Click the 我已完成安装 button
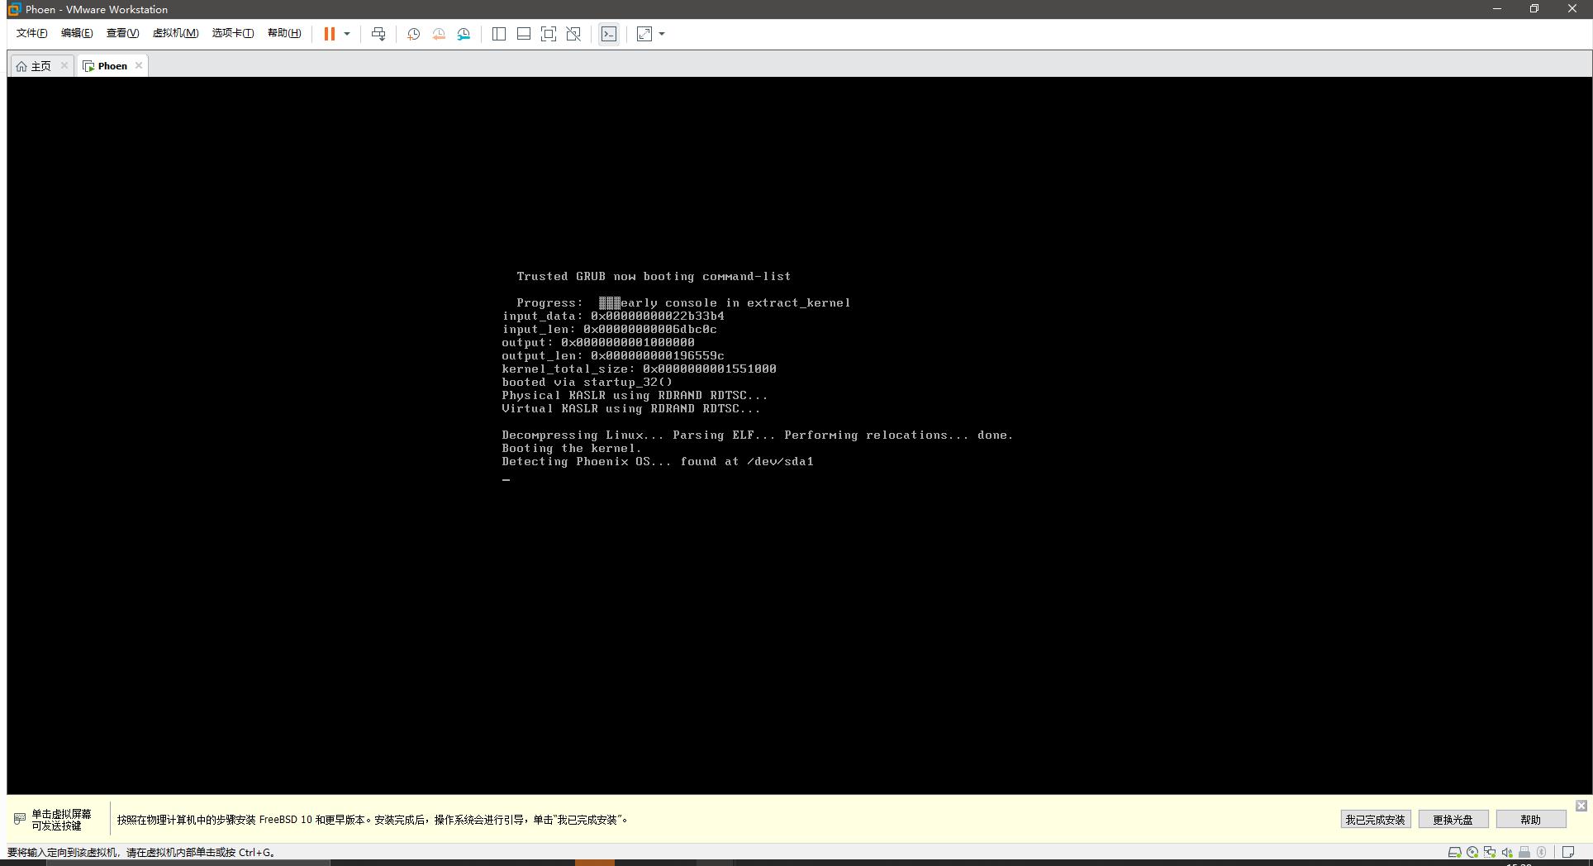 click(x=1374, y=819)
